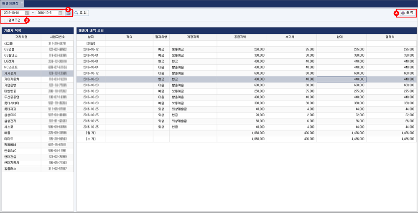
Task: Click the 결제유형 column header
Action: click(161, 37)
